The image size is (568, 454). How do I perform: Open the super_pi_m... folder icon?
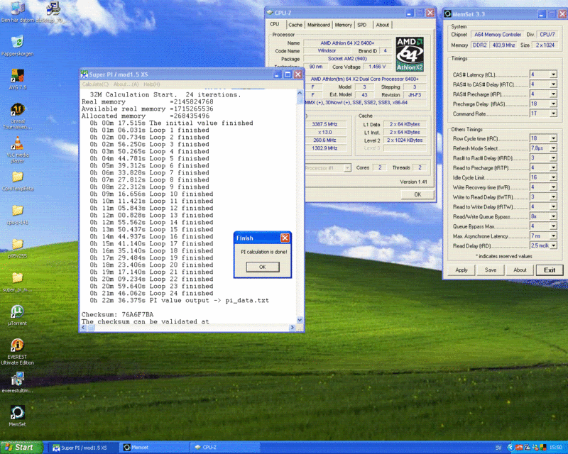coord(17,282)
